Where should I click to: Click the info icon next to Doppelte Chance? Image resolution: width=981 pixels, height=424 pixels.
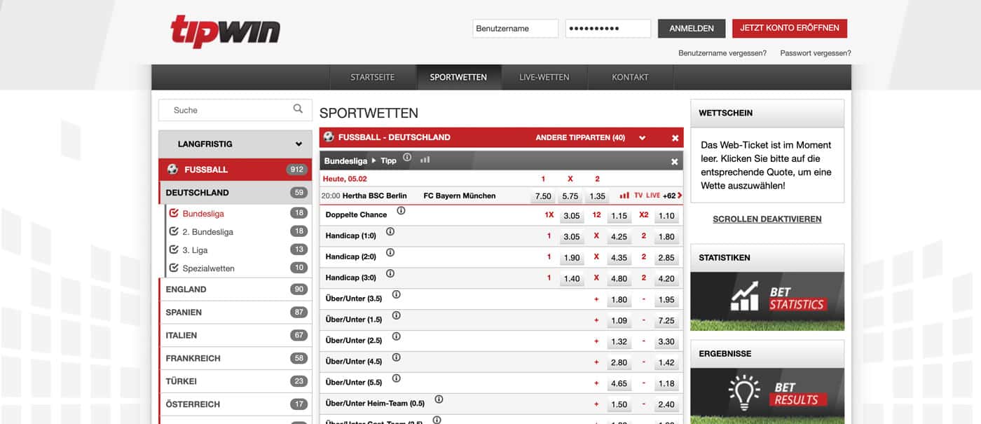[x=401, y=210]
